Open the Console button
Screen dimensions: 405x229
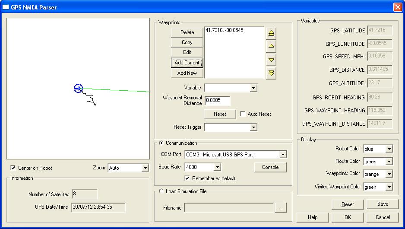pos(270,167)
